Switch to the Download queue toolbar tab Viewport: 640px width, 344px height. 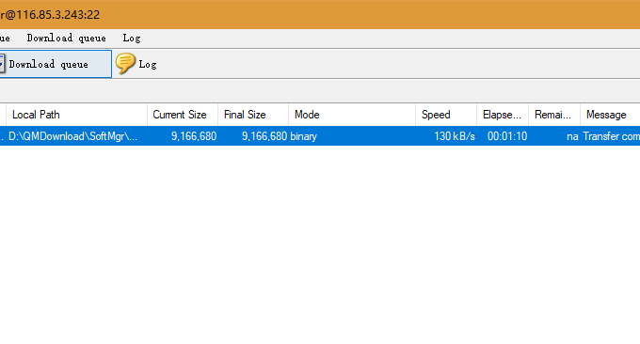[56, 64]
